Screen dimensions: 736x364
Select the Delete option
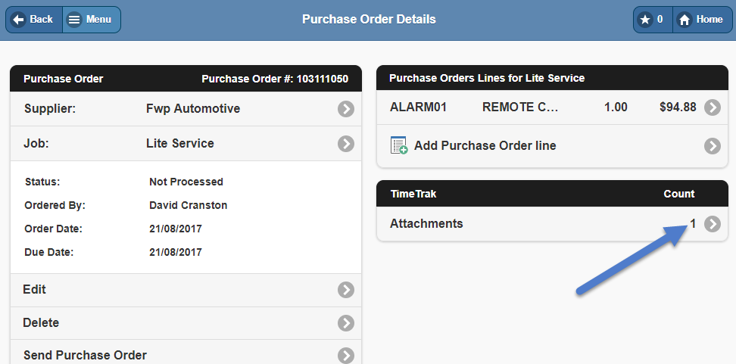point(41,323)
